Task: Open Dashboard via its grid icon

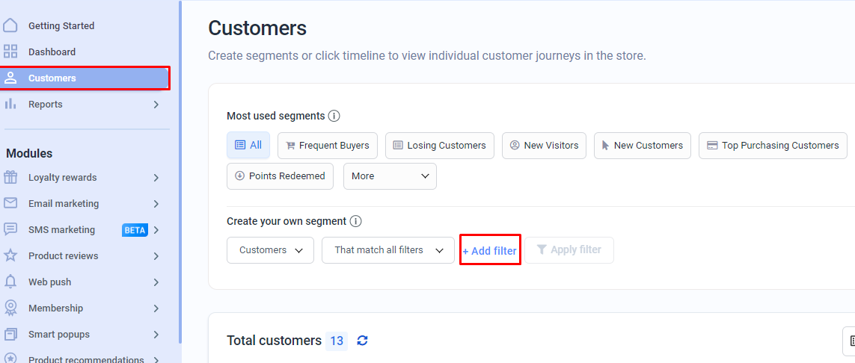Action: pyautogui.click(x=10, y=52)
